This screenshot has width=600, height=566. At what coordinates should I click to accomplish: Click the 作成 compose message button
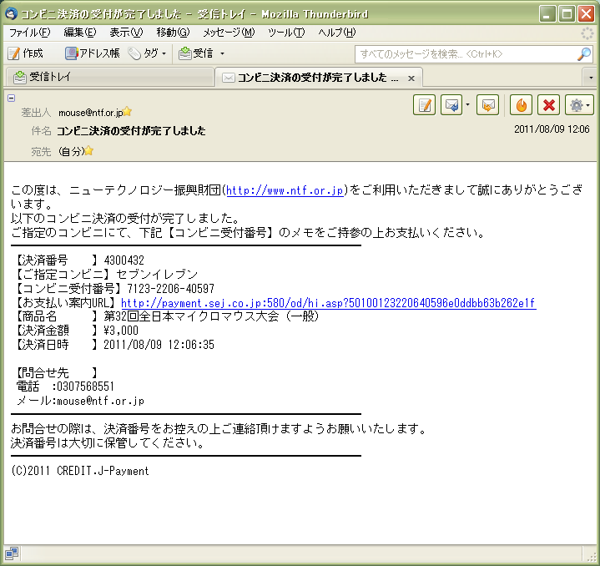tap(25, 53)
